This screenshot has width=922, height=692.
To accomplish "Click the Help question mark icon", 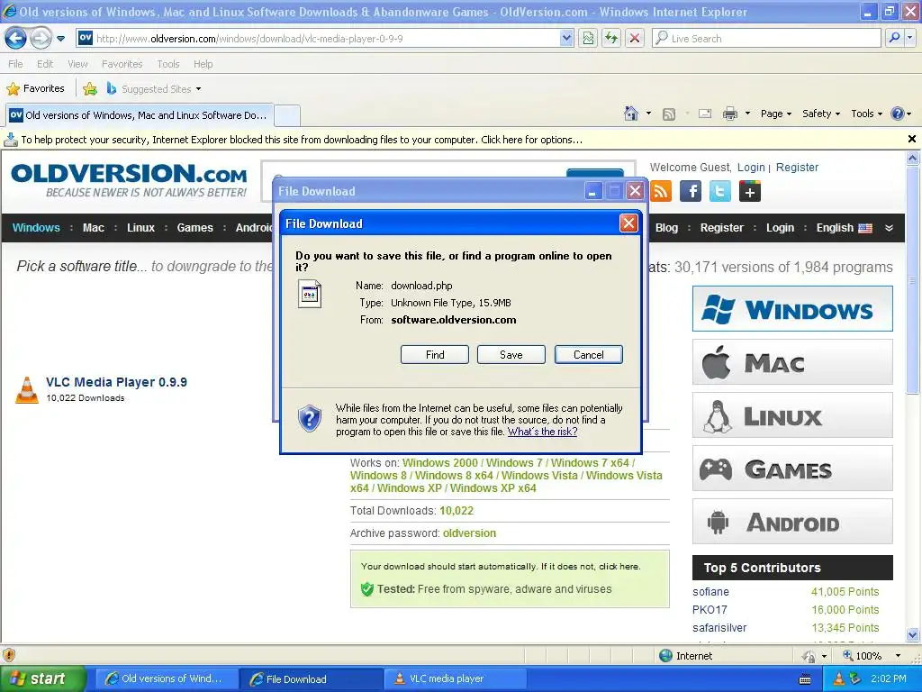I will point(898,114).
